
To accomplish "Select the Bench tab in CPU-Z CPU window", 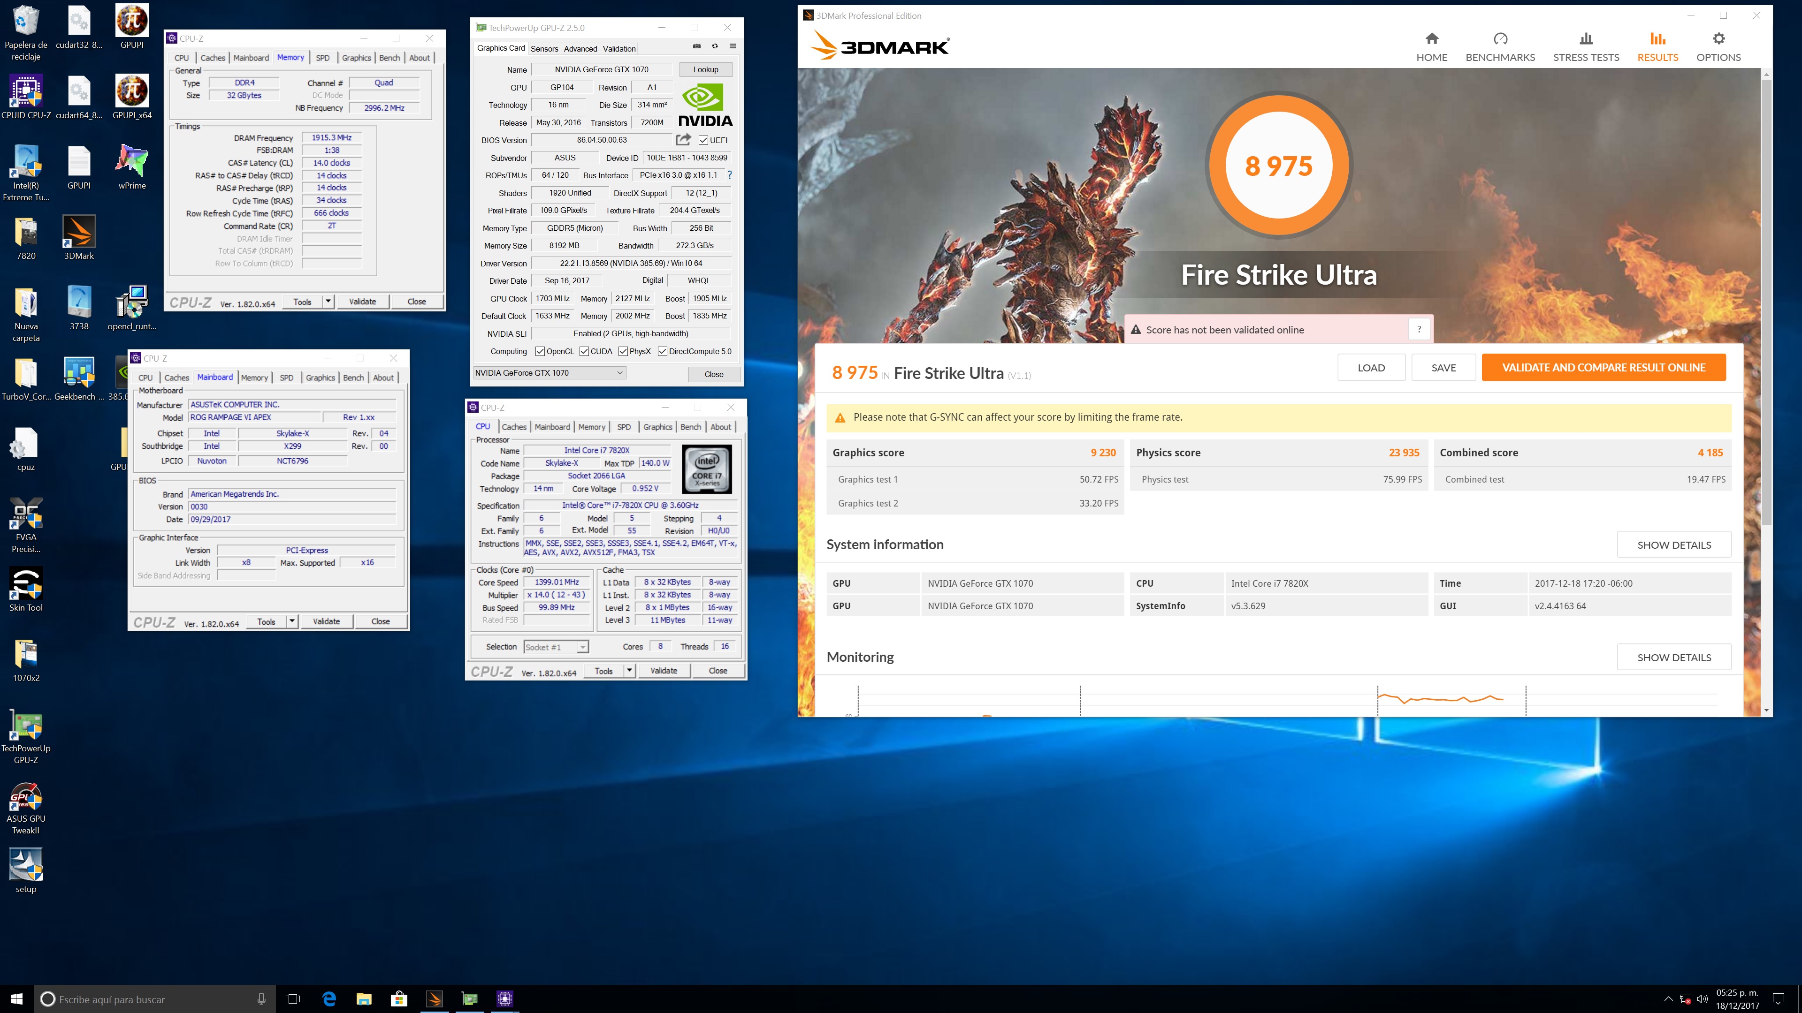I will point(690,426).
